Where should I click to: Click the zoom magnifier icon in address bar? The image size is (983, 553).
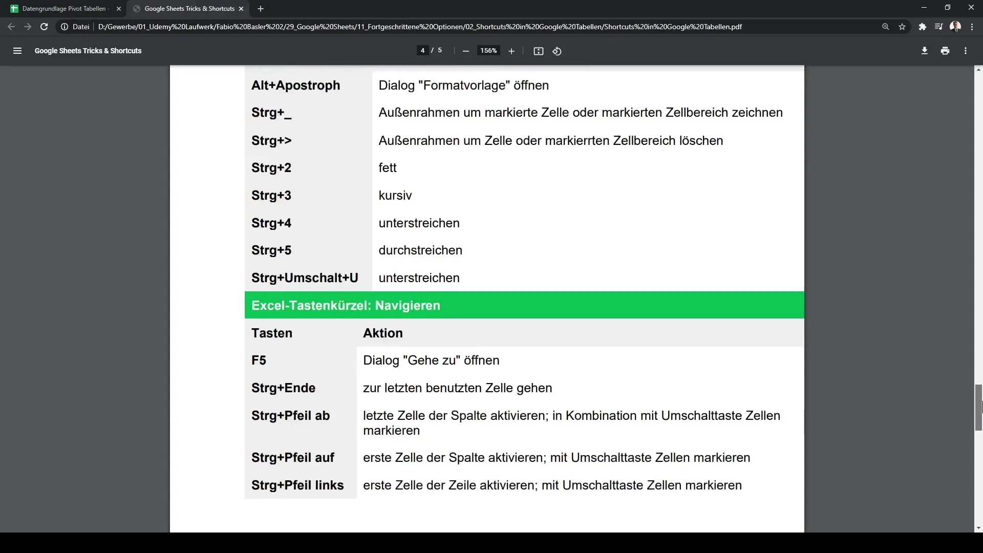coord(885,27)
